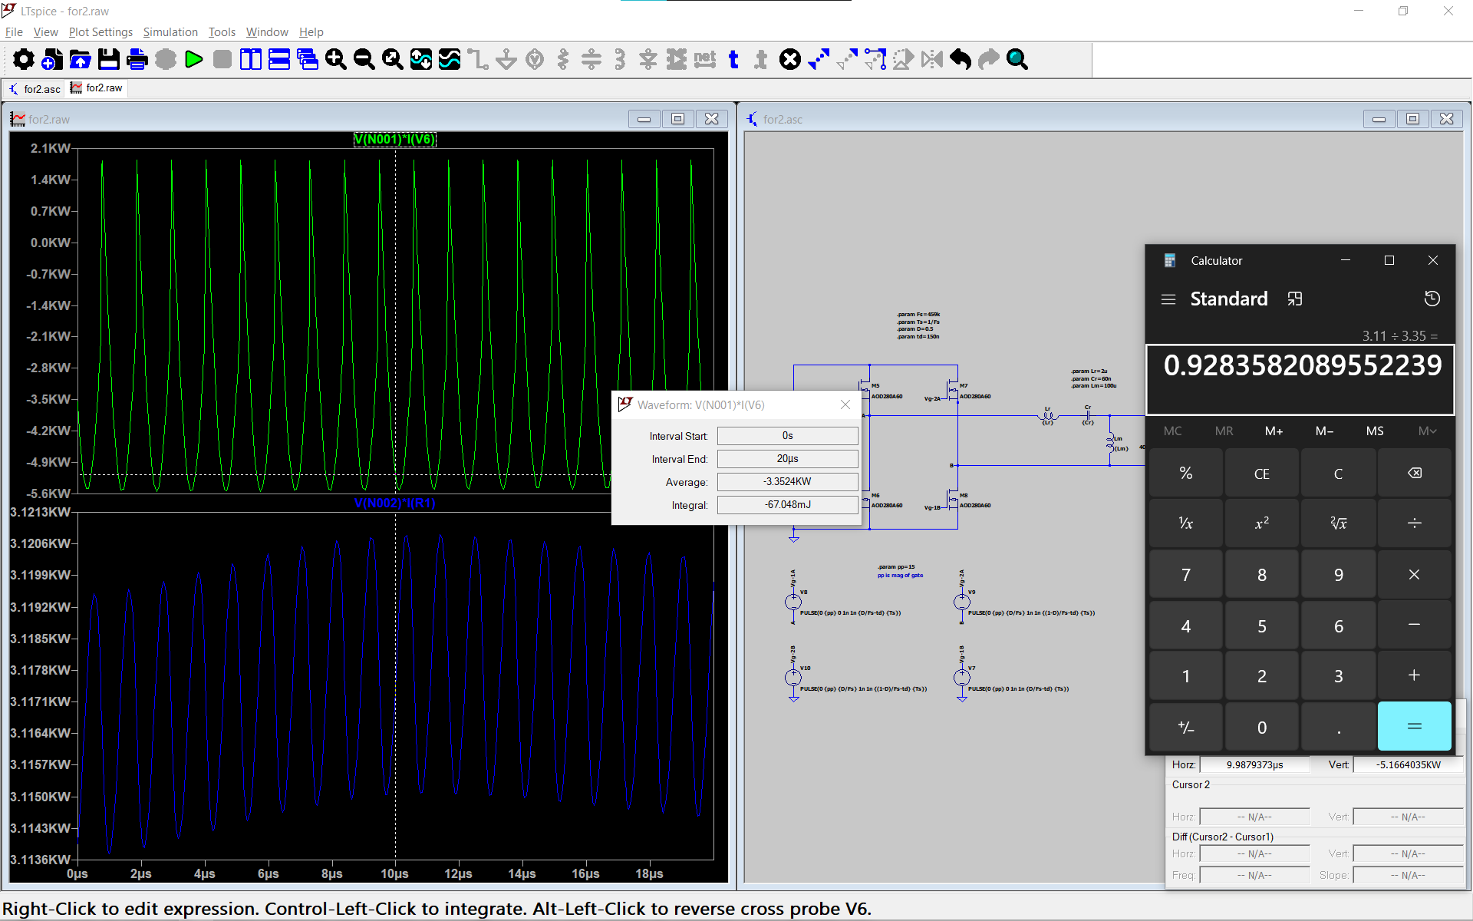This screenshot has height=921, width=1473.
Task: Open the File menu
Action: tap(14, 32)
